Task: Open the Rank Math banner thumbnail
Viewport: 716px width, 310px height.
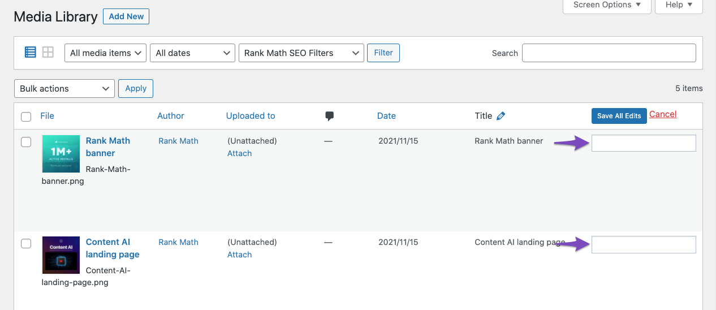Action: 61,154
